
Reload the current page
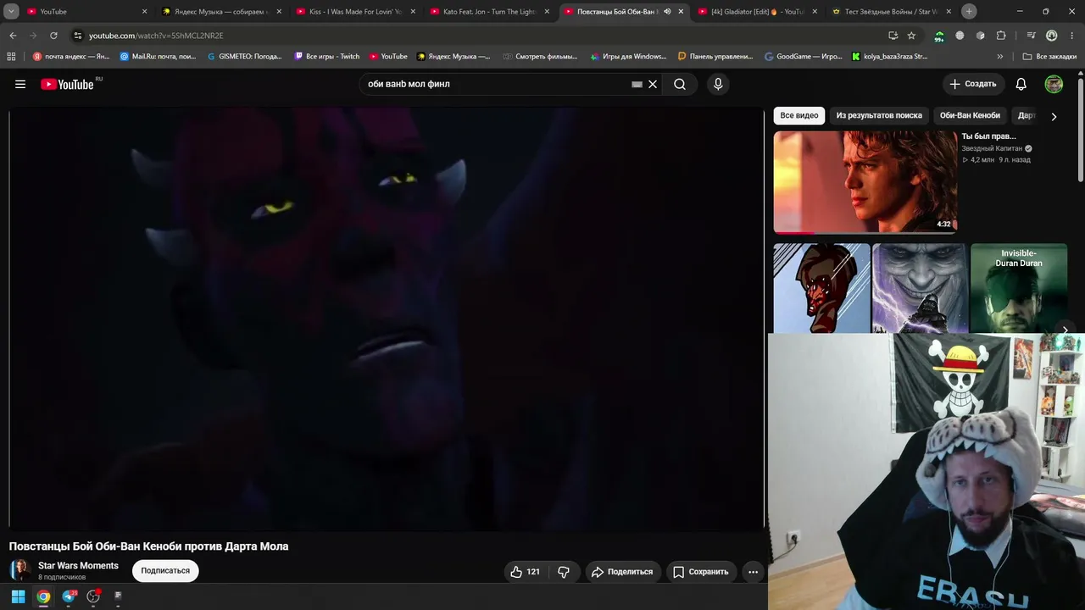pos(53,36)
